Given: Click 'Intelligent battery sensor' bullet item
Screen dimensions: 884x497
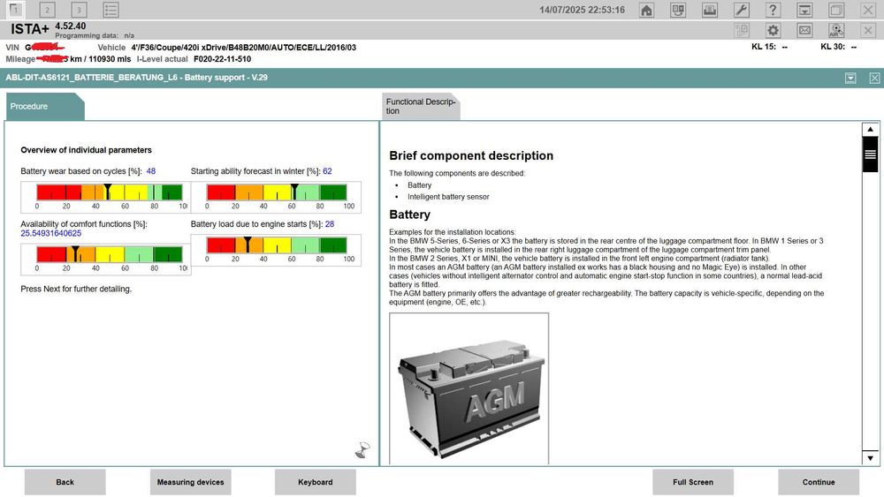Looking at the screenshot, I should pos(448,197).
